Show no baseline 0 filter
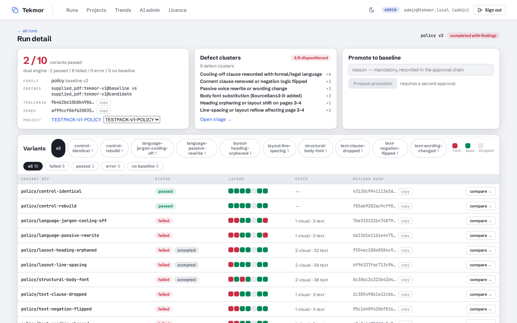 [x=145, y=166]
